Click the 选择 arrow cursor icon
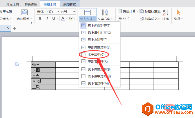Viewport: 195px width, 118px height. (179, 12)
